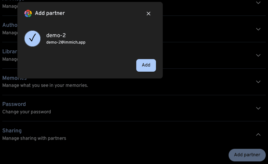Open the Password settings heading
The image size is (268, 164).
14,104
